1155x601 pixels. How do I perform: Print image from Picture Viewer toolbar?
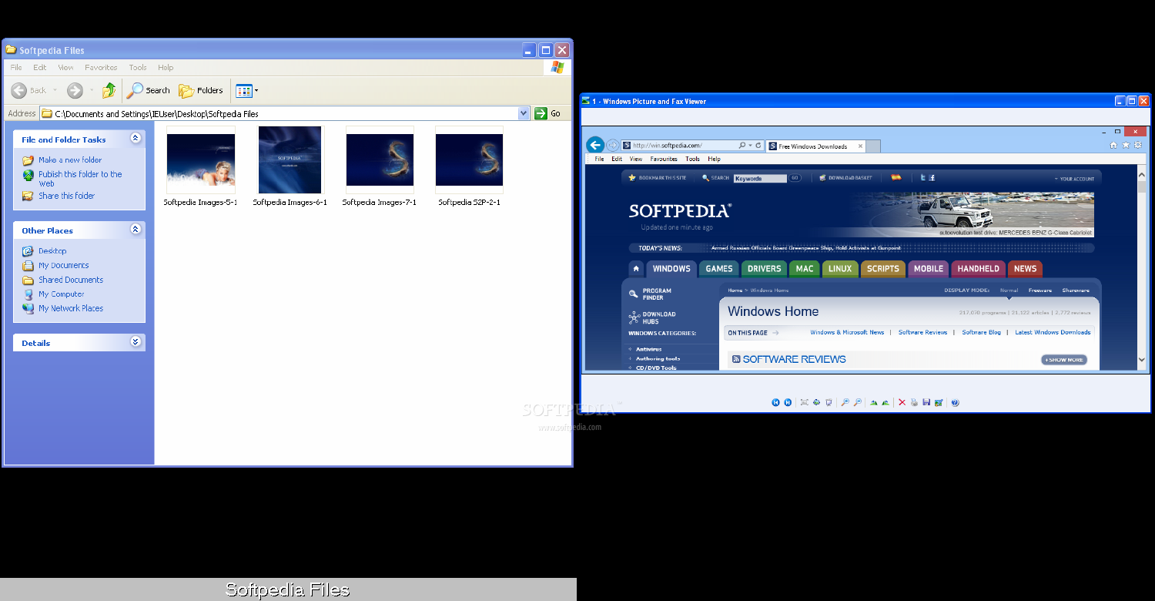coord(914,402)
